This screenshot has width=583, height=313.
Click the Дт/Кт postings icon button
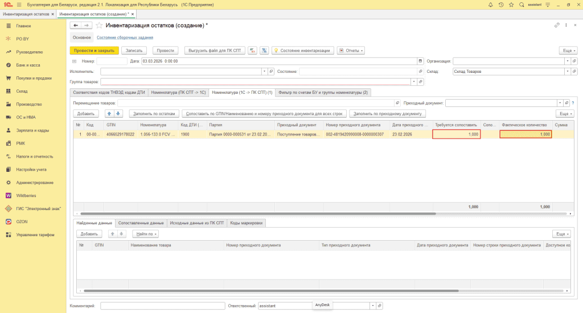click(x=253, y=50)
